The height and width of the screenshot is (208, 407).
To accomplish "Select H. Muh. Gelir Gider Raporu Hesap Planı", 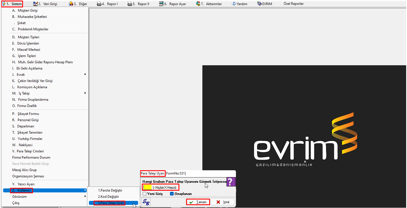I will 45,62.
